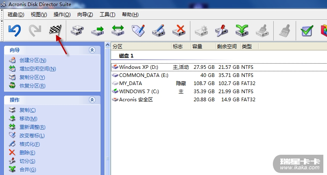Click the 磁盘 1 group header
The height and width of the screenshot is (175, 327).
126,56
